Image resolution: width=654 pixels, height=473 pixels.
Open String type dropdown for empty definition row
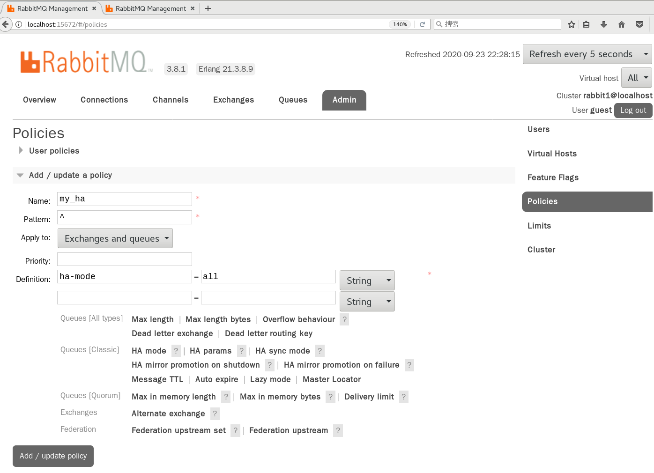[367, 302]
